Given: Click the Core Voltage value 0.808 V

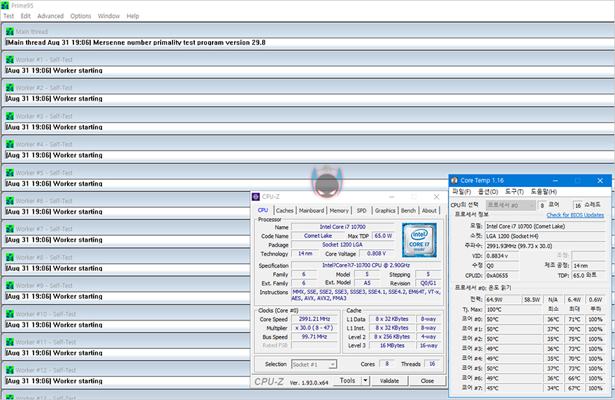Looking at the screenshot, I should pos(377,253).
